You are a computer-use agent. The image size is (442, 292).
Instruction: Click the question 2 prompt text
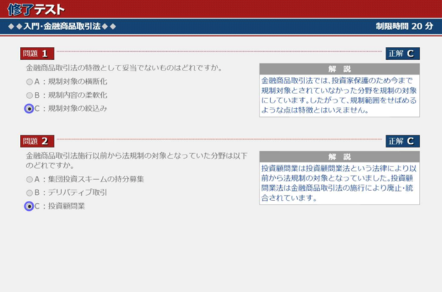135,160
